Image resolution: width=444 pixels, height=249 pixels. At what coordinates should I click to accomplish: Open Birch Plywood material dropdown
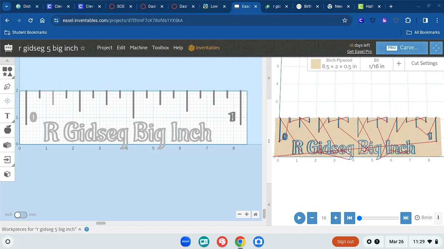334,64
